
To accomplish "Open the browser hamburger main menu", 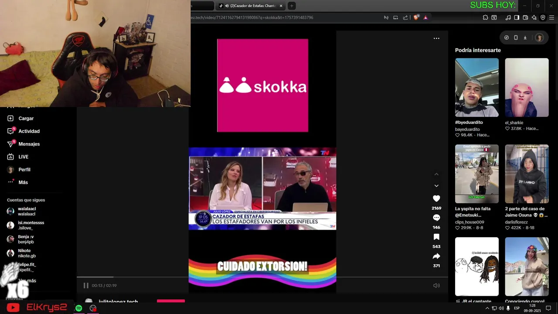I will pyautogui.click(x=551, y=17).
